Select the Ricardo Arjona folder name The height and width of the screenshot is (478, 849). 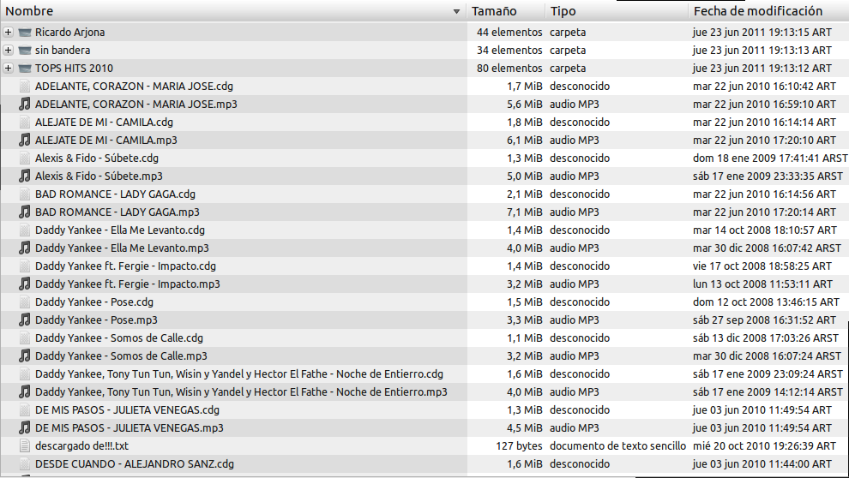coord(69,33)
